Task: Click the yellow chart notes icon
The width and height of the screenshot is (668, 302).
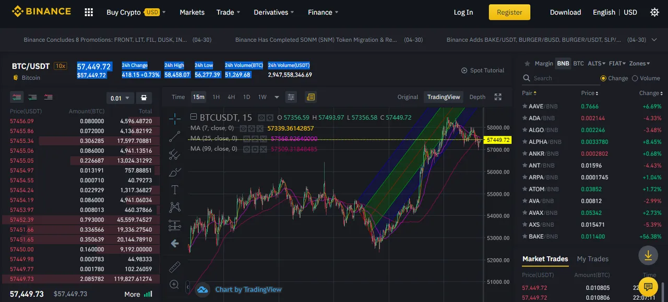Action: coord(311,97)
